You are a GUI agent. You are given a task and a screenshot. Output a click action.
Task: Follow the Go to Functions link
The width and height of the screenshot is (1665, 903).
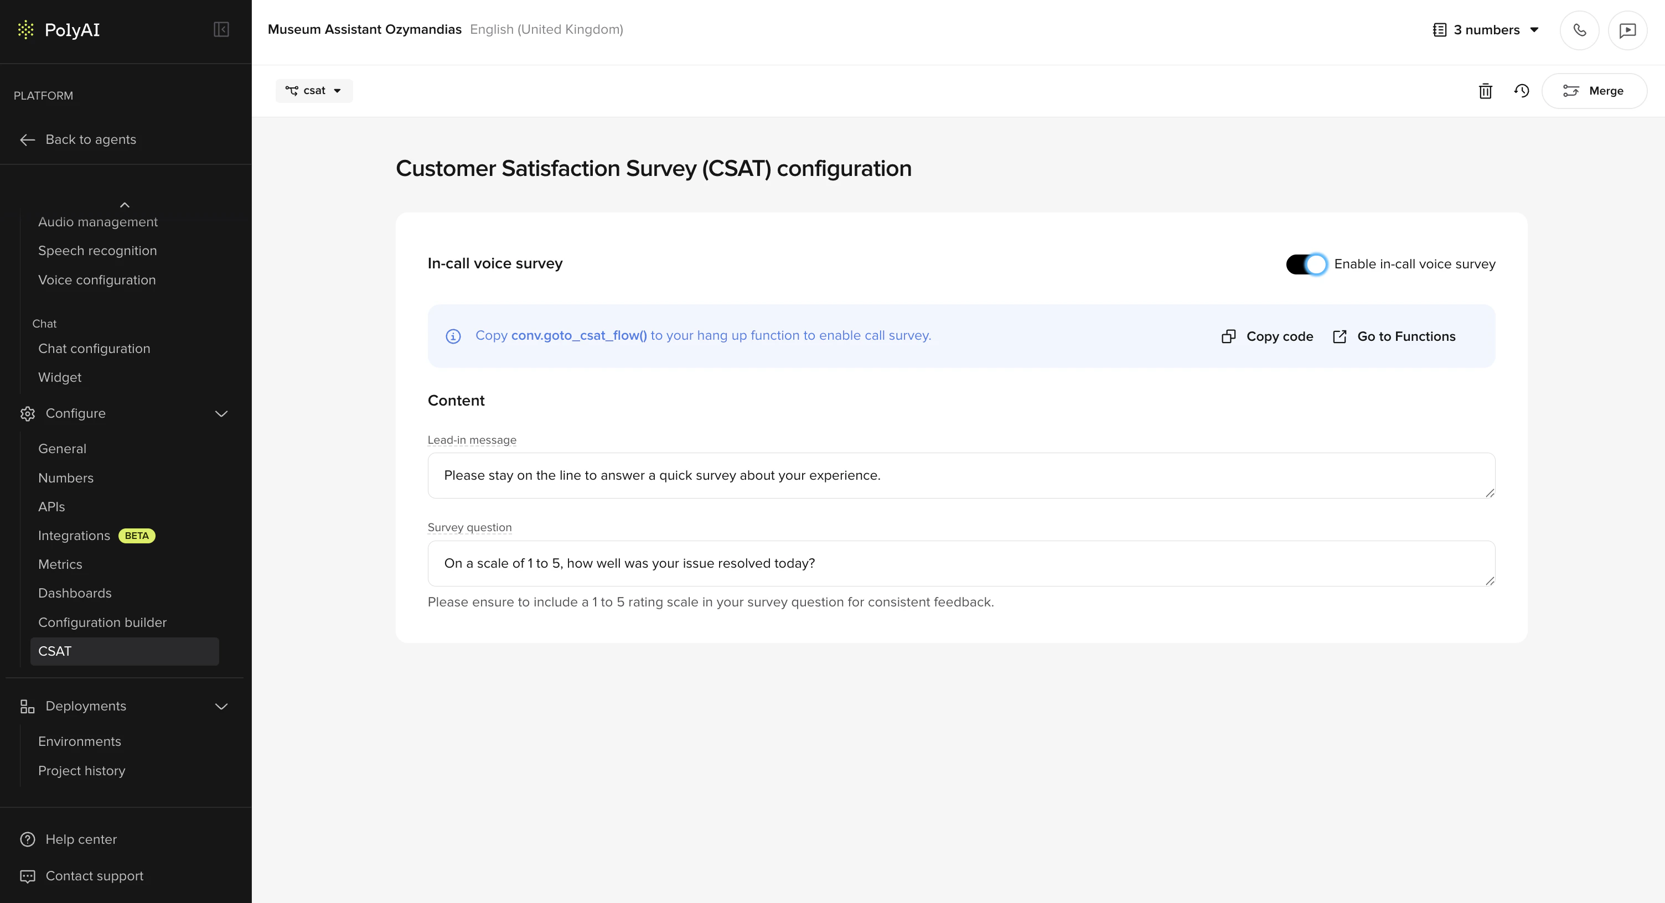point(1394,336)
